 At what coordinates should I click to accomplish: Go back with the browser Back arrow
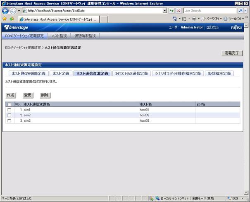(x=5, y=11)
